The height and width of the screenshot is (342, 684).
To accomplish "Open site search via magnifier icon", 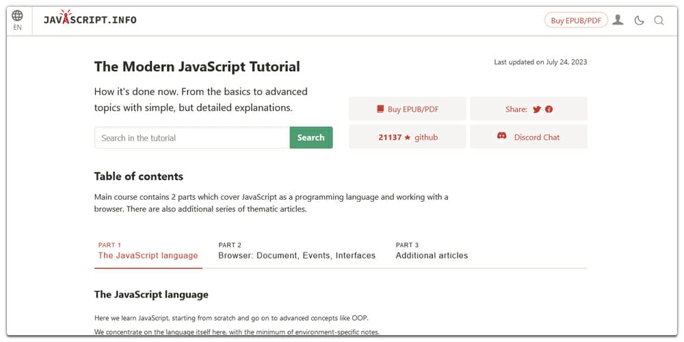I will click(x=659, y=21).
